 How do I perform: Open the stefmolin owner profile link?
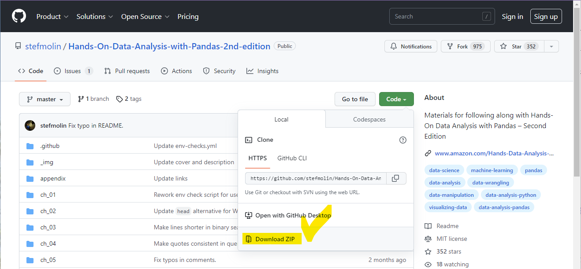point(43,46)
